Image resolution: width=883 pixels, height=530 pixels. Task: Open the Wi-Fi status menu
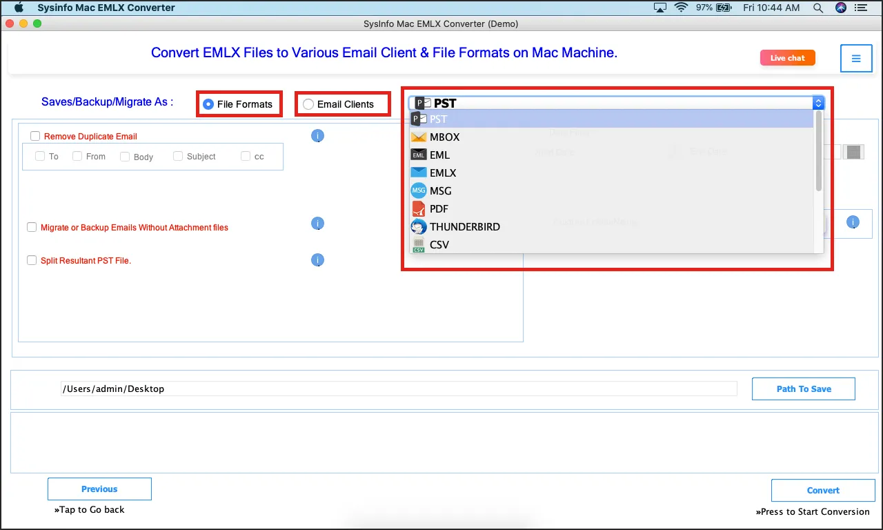(682, 8)
